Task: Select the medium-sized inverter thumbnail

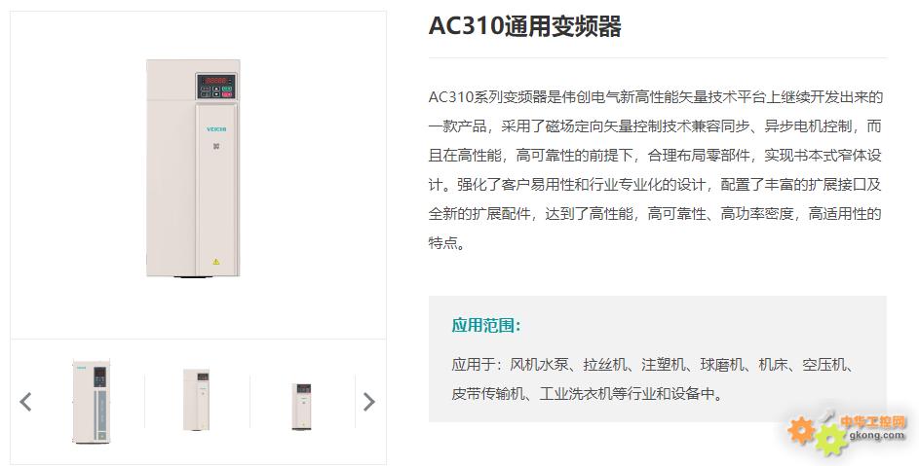Action: 196,400
